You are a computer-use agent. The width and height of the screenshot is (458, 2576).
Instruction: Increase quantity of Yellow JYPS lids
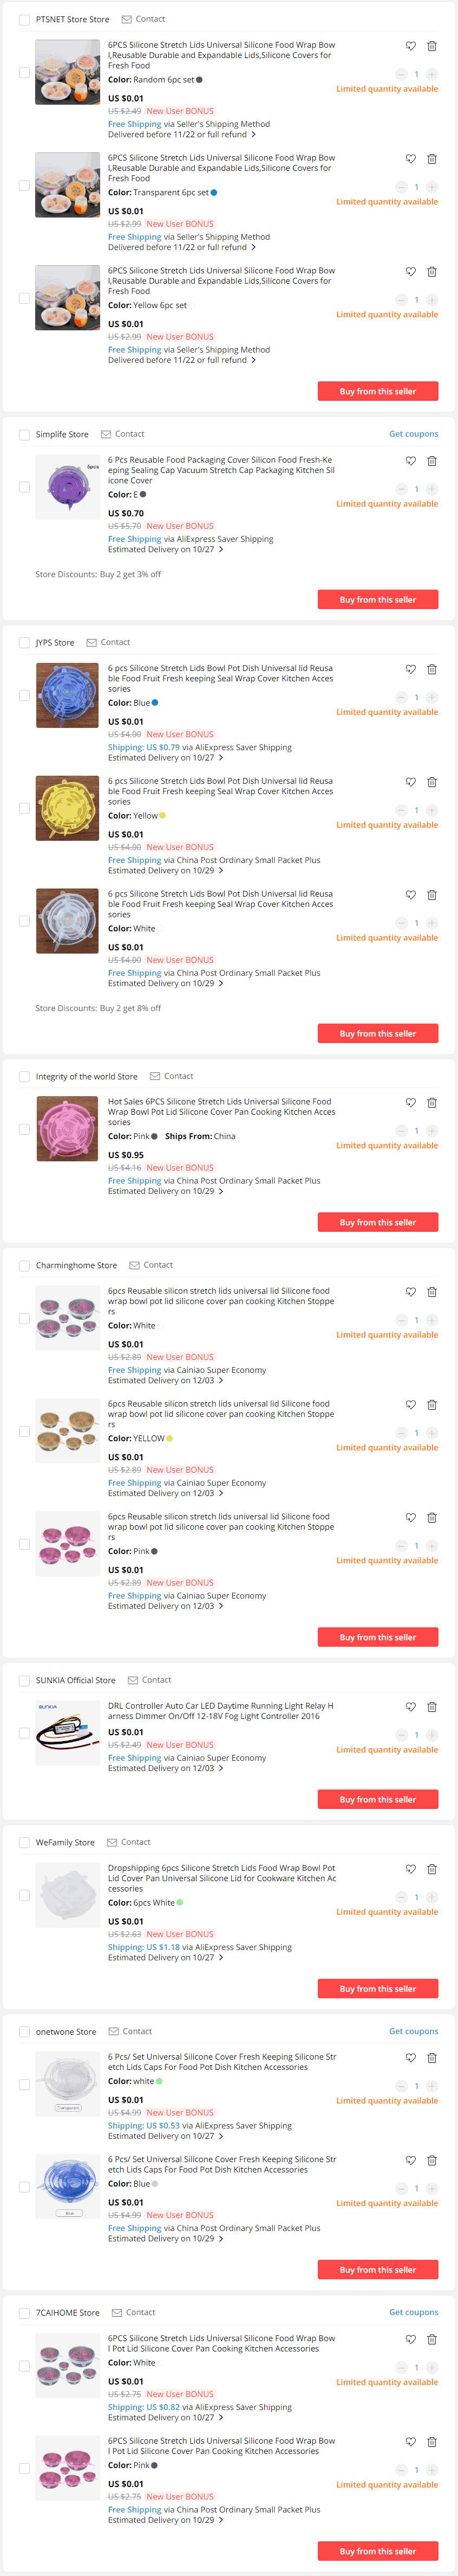point(431,810)
